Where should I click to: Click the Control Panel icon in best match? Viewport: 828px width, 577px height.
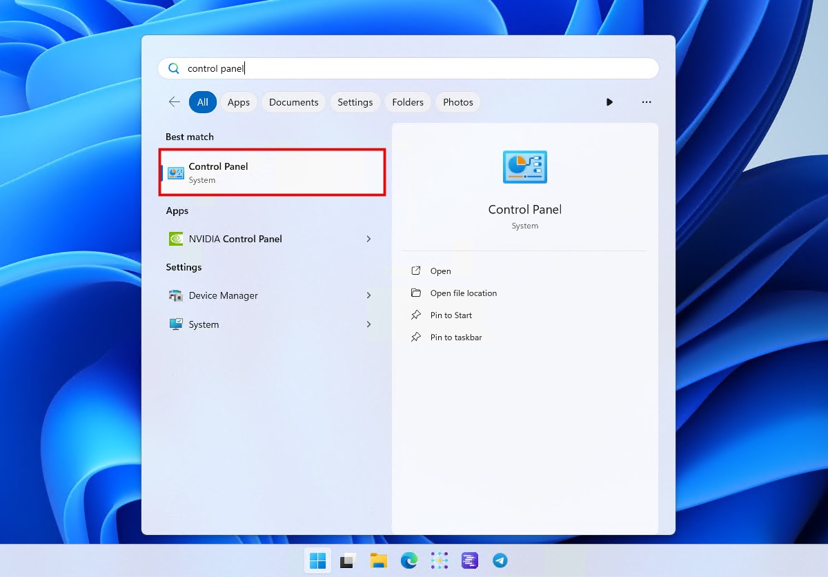(x=176, y=173)
